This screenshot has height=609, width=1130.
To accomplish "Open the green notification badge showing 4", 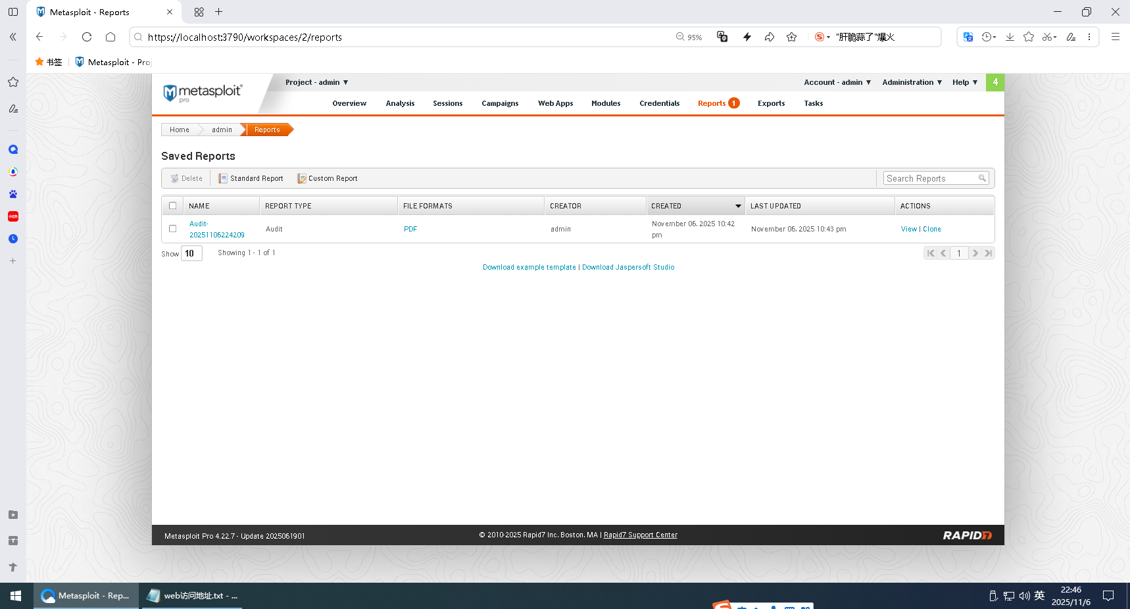I will tap(995, 82).
